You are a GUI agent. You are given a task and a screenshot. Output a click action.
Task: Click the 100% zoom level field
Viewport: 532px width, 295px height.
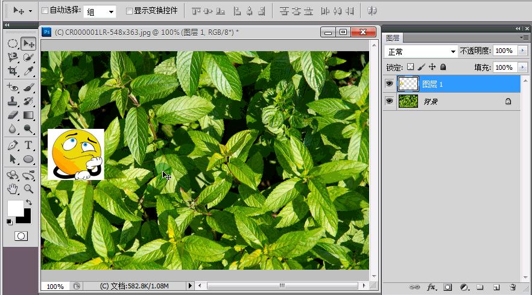point(55,286)
